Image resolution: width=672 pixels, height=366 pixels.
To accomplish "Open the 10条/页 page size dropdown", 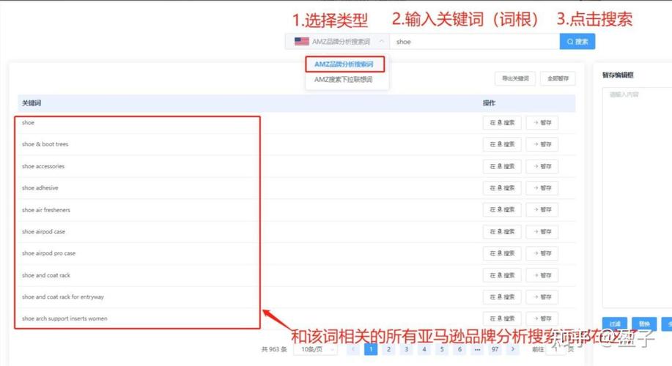I will click(315, 349).
